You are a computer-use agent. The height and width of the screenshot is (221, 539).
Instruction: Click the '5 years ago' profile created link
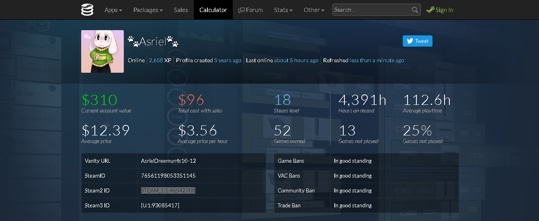point(228,60)
